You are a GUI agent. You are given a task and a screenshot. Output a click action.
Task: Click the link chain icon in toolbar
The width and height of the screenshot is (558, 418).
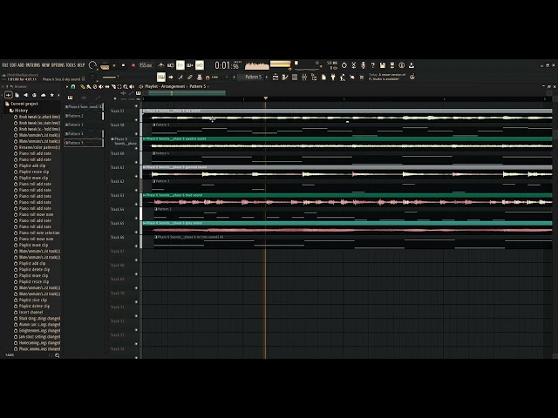pyautogui.click(x=190, y=77)
